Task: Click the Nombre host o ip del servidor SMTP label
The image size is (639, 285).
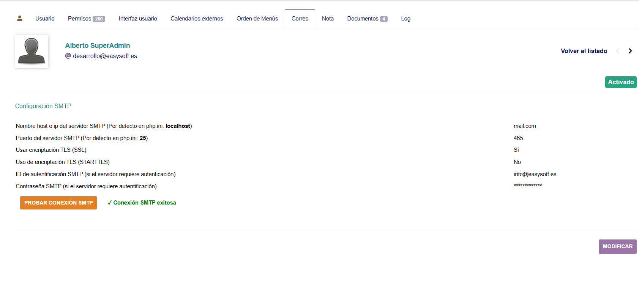Action: pyautogui.click(x=104, y=126)
